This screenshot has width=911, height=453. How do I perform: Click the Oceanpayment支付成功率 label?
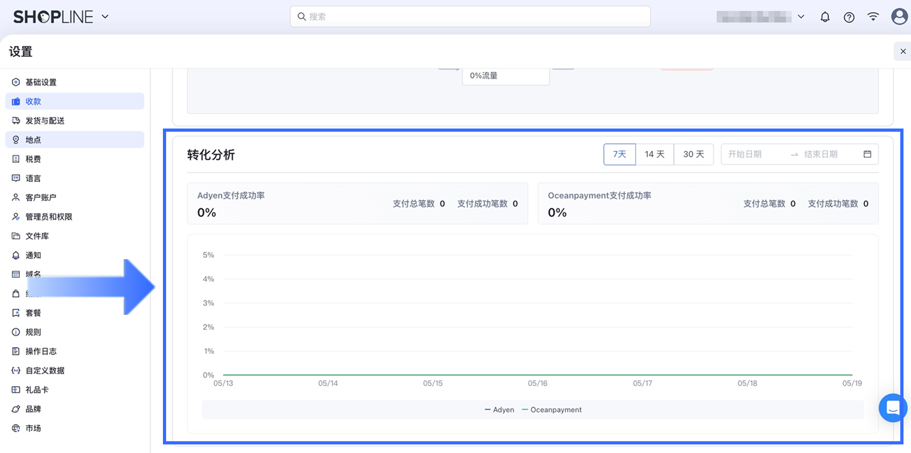599,195
